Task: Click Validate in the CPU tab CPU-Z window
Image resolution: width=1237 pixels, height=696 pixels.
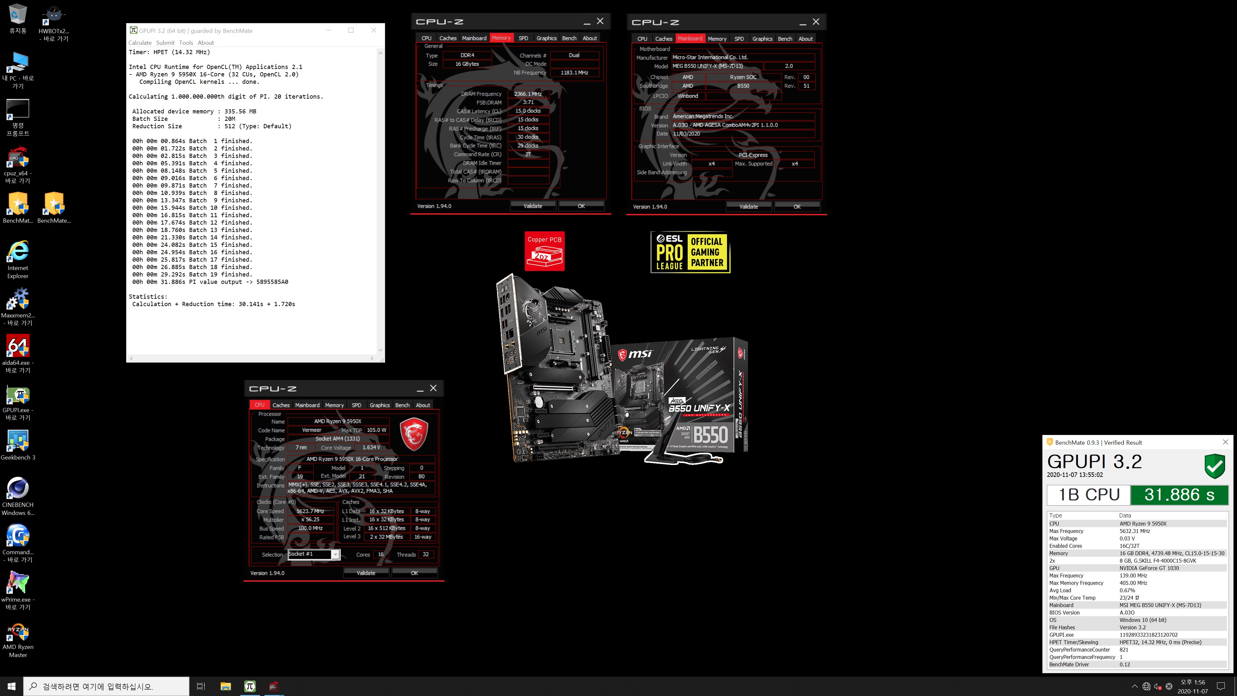Action: (x=366, y=573)
